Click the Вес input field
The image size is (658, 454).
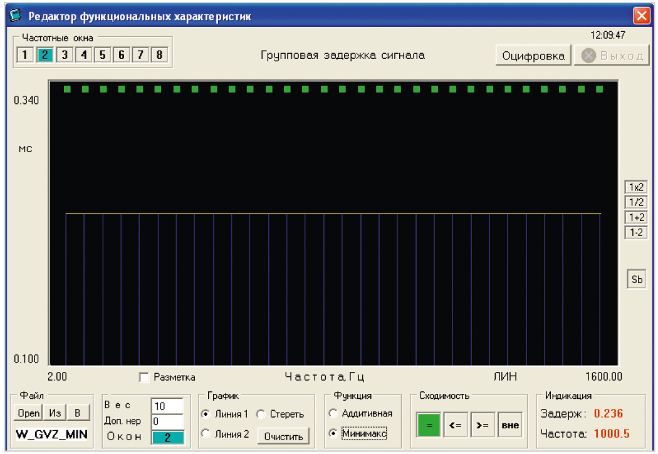pos(167,406)
